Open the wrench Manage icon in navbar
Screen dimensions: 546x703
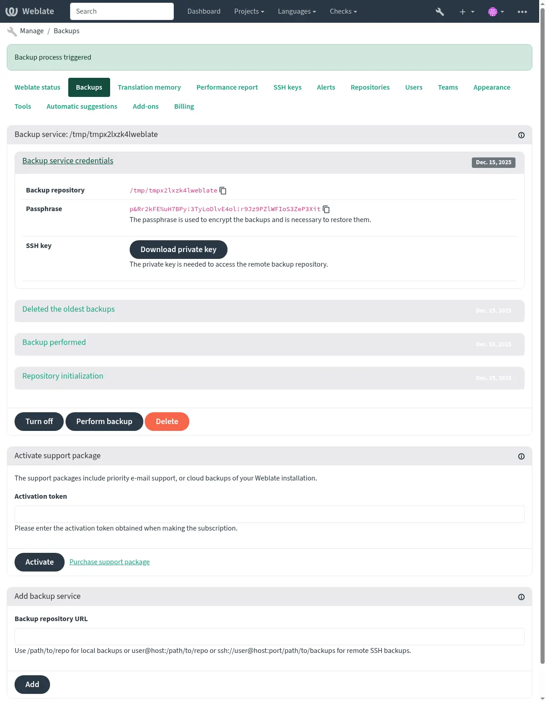click(440, 11)
